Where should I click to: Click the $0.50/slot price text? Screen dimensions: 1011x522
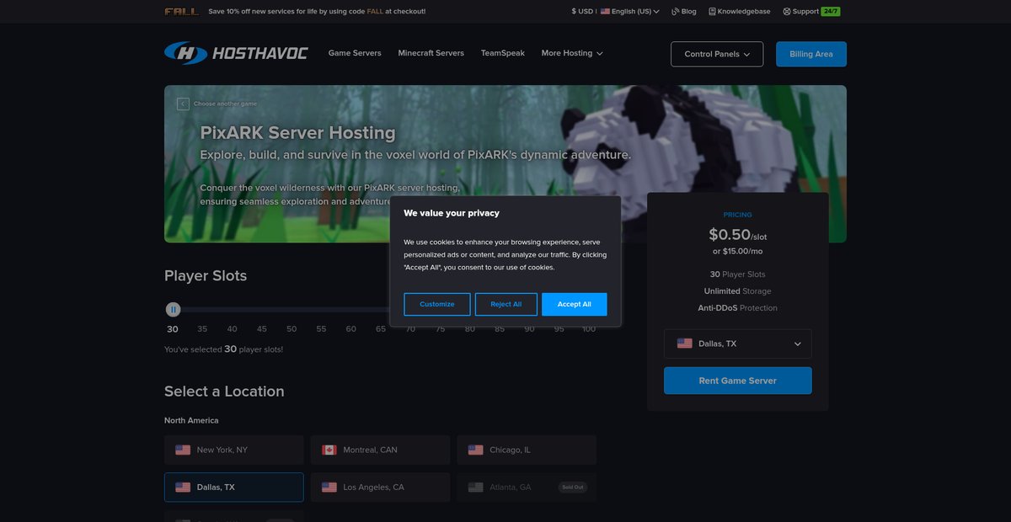point(738,235)
